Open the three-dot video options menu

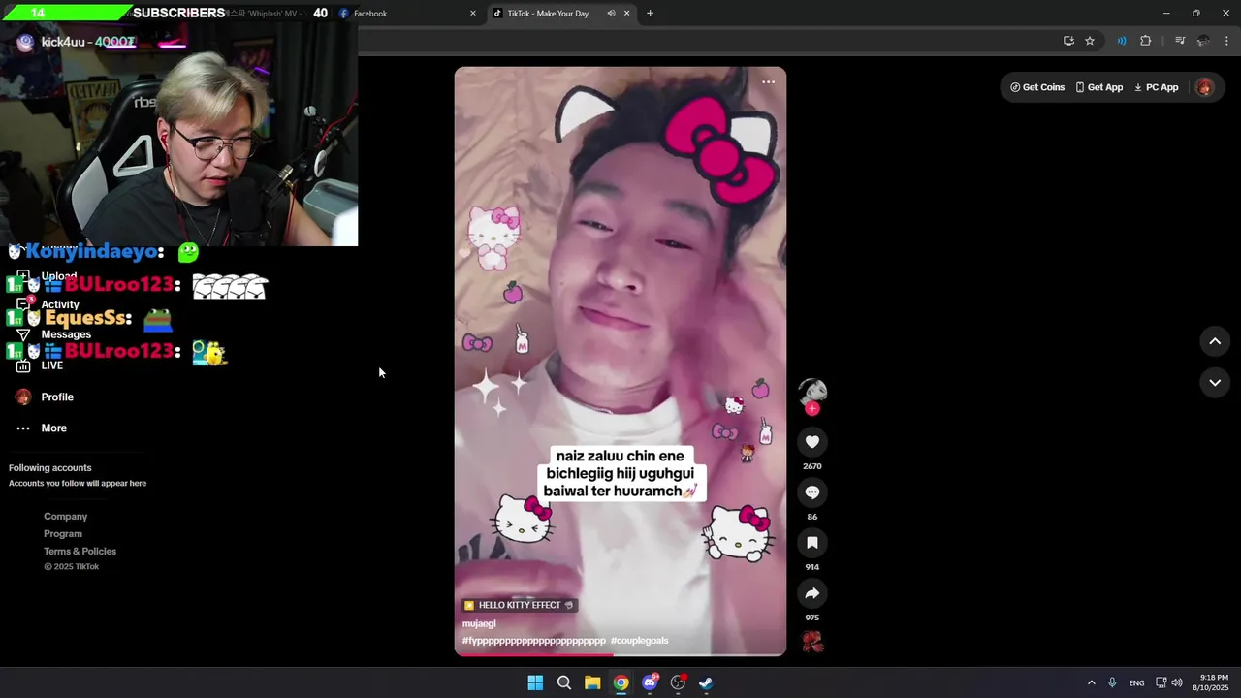[x=768, y=82]
